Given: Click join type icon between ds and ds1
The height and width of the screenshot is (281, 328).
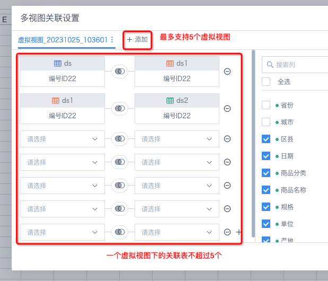Looking at the screenshot, I should [x=120, y=72].
